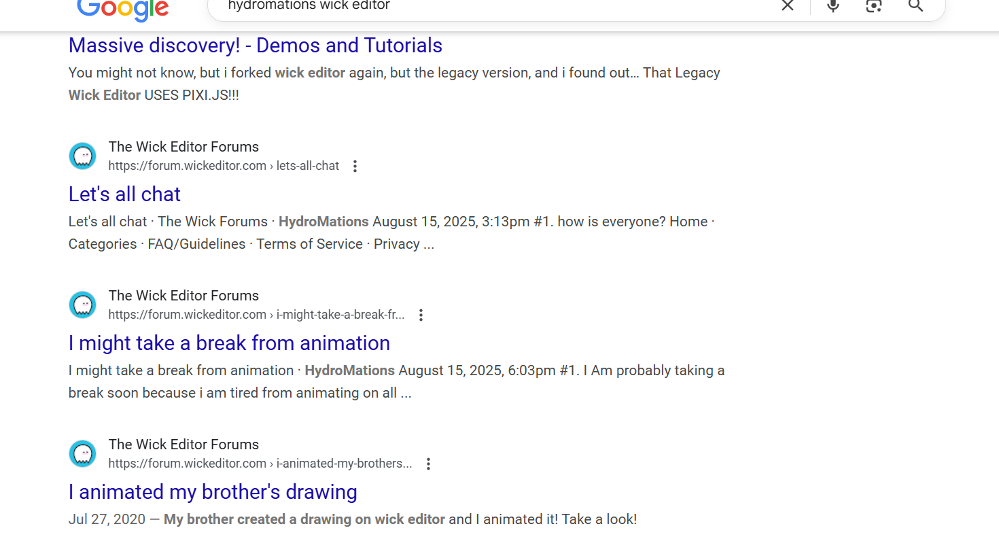
Task: Open 'Massive discovery! - Demos and Tutorials' link
Action: pos(256,46)
